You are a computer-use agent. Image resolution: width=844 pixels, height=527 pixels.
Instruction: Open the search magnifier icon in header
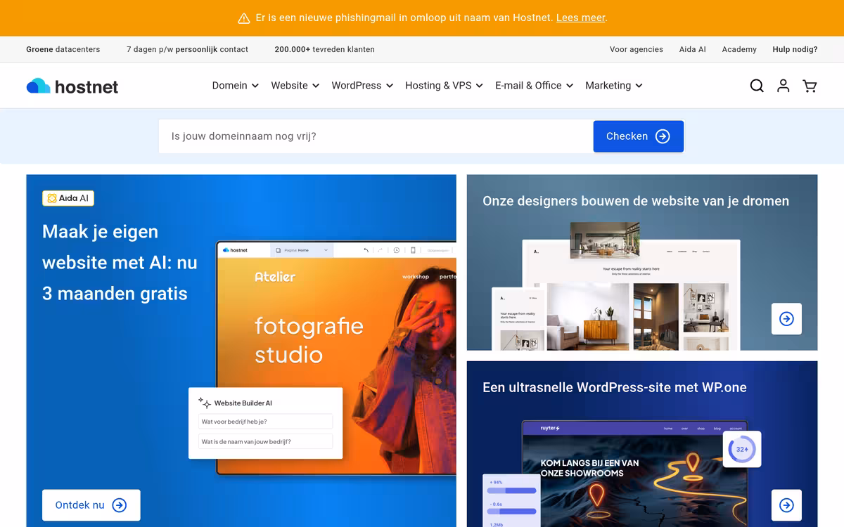point(757,86)
